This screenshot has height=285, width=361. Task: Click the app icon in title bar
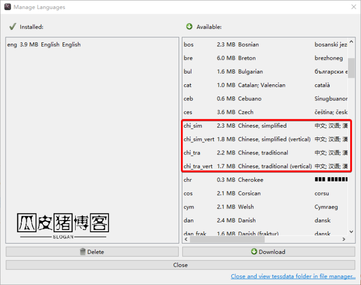coord(8,7)
